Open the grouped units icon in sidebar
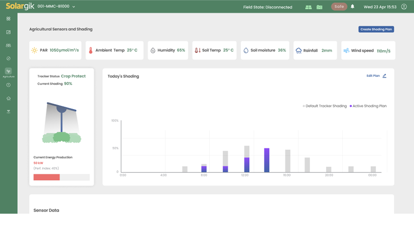 [x=8, y=45]
